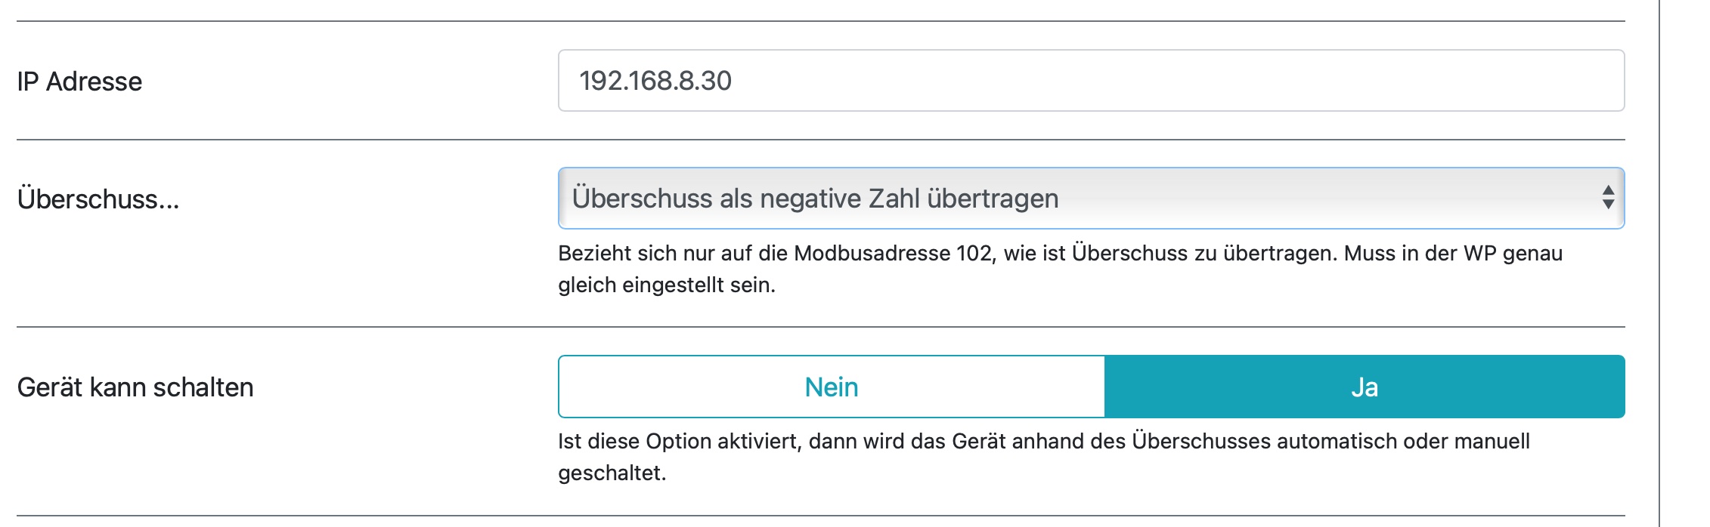Click the word 'übertragen' in the dropdown

click(x=993, y=199)
